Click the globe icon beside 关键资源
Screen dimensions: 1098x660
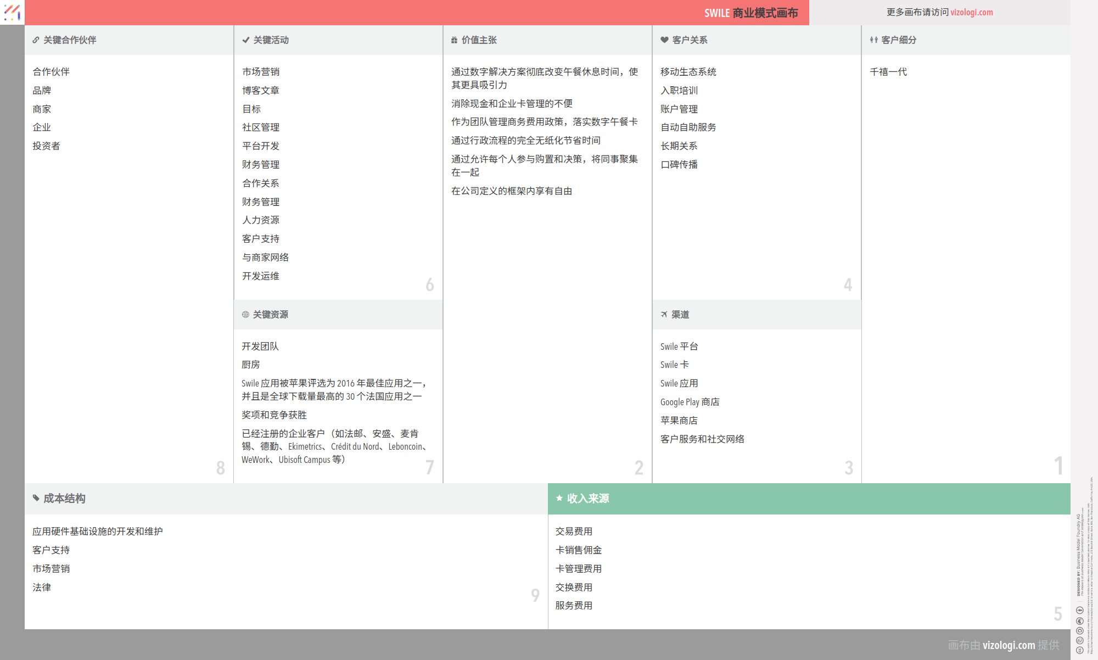245,315
